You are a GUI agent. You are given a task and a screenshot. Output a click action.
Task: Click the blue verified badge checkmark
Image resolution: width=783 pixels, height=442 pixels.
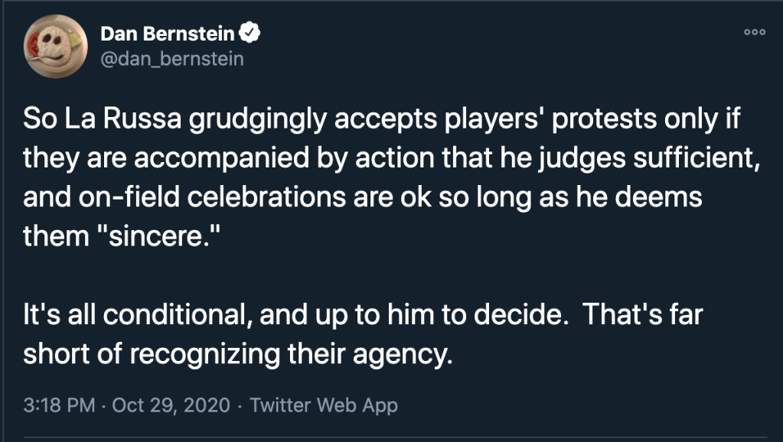pyautogui.click(x=250, y=33)
